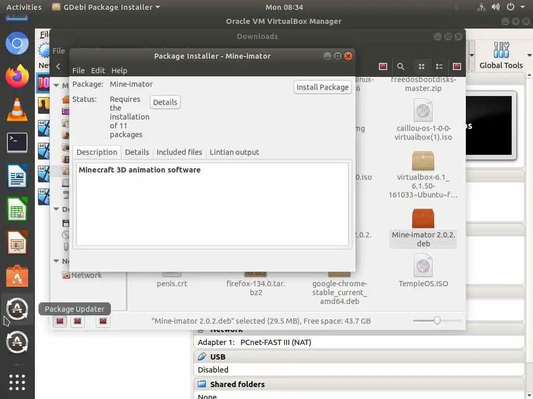Click the network status icon in top bar
Viewport: 533px width, 399px height.
tap(481, 7)
